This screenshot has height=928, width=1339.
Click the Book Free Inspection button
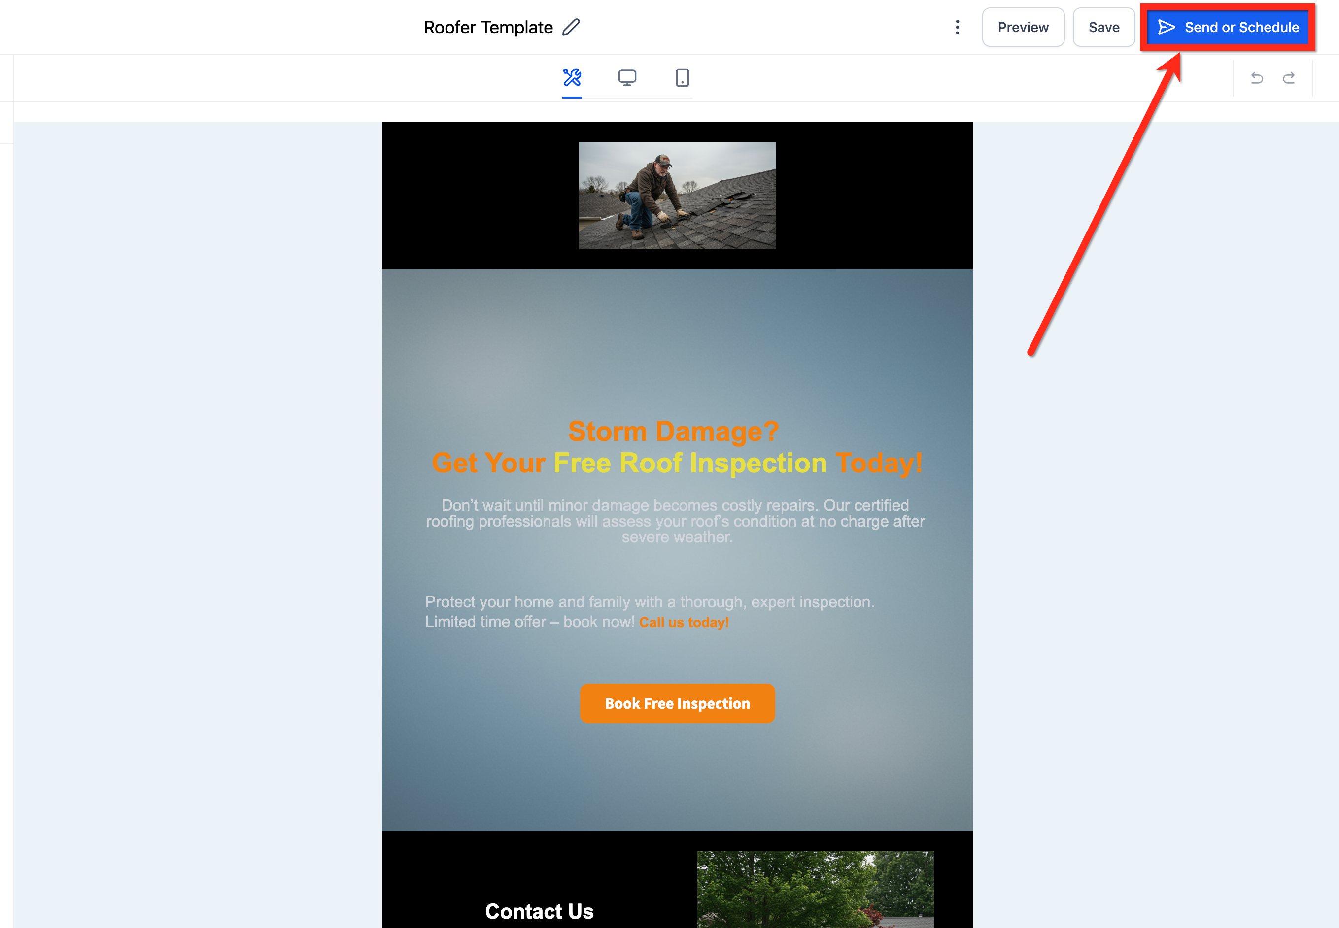click(677, 703)
